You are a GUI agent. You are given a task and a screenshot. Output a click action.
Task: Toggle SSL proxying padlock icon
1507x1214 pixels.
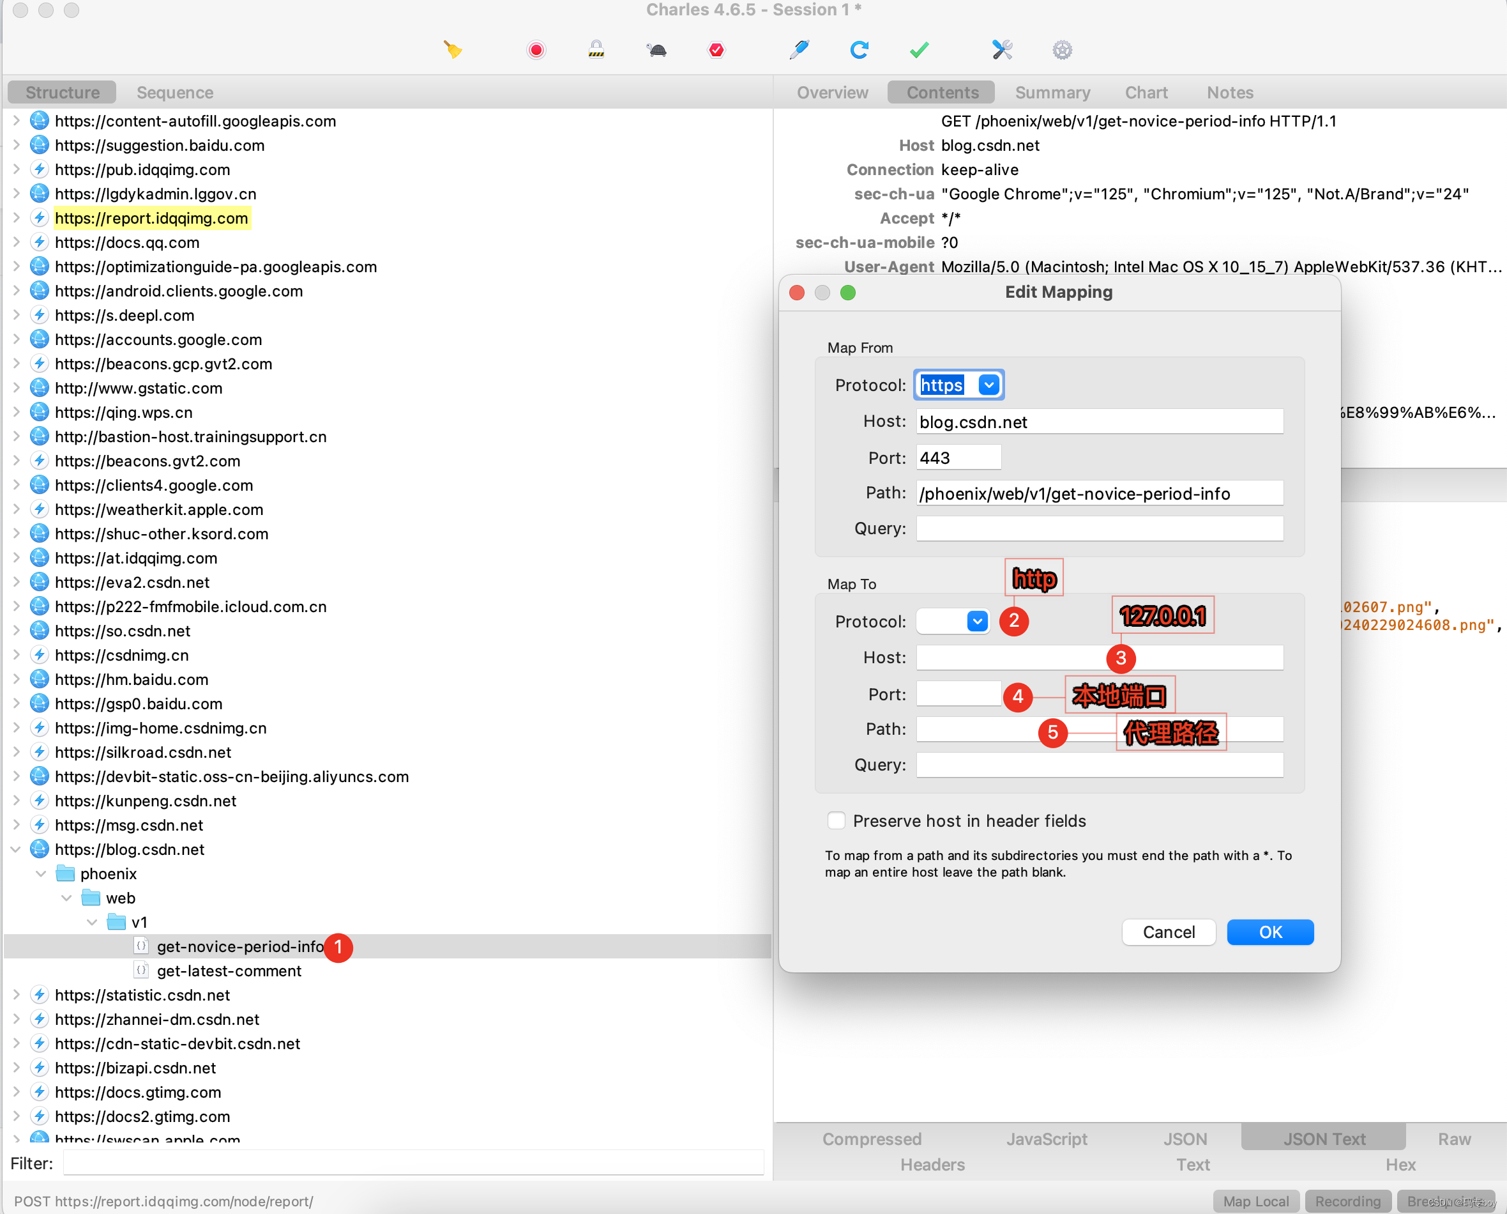(x=596, y=50)
